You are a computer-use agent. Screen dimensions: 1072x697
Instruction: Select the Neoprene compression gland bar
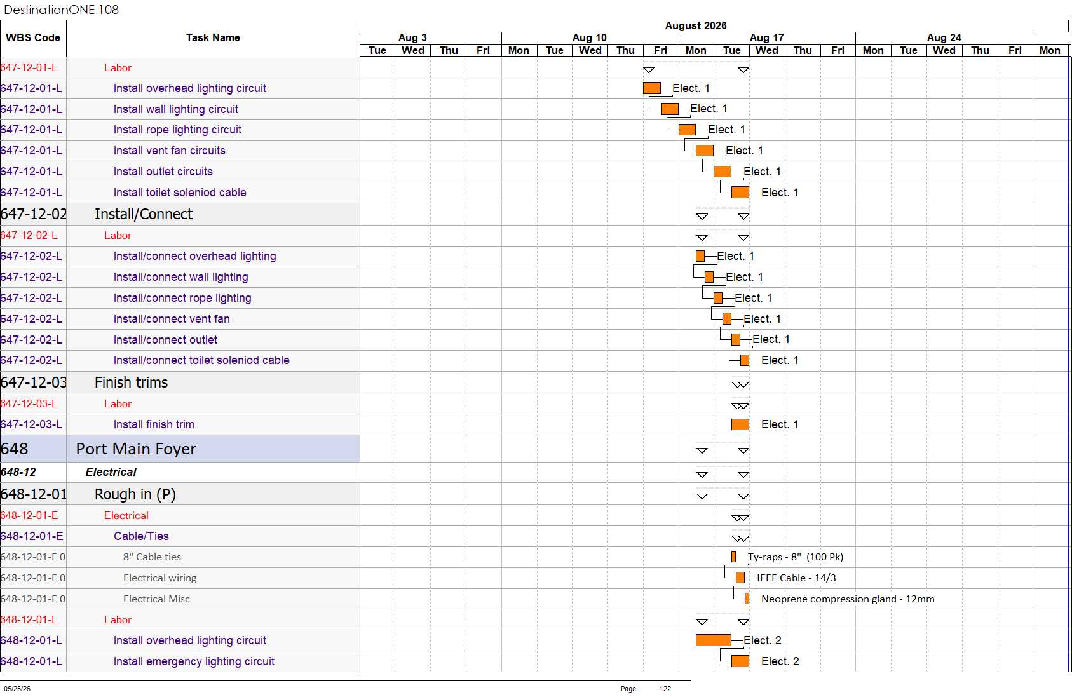point(747,599)
